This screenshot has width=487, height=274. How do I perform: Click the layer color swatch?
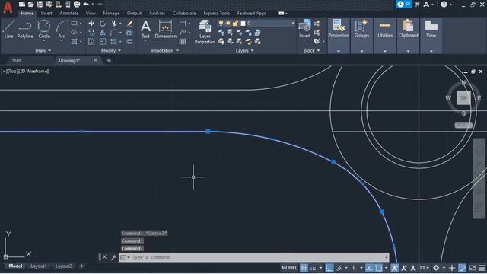coord(243,24)
